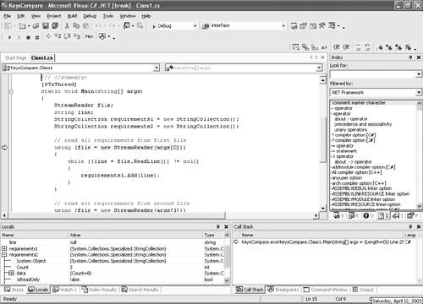423x304 pixels.
Task: Click the Save All icon
Action: tap(55, 26)
